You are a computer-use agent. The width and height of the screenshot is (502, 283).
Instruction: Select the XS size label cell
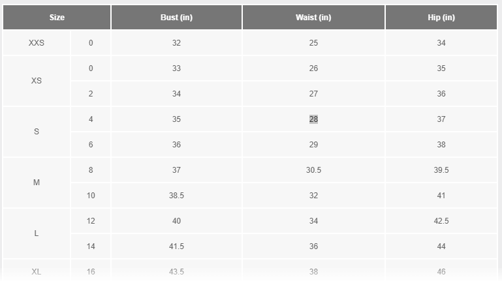[x=37, y=81]
